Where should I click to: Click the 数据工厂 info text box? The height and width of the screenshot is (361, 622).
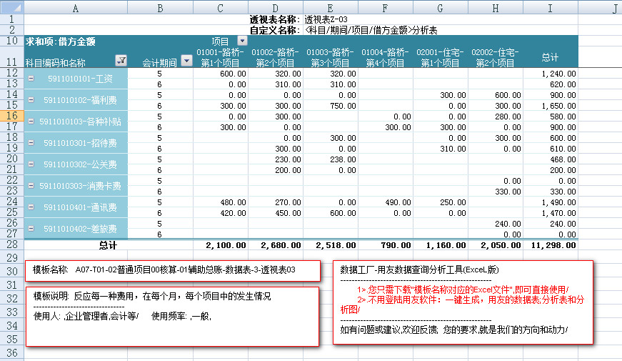(x=463, y=302)
